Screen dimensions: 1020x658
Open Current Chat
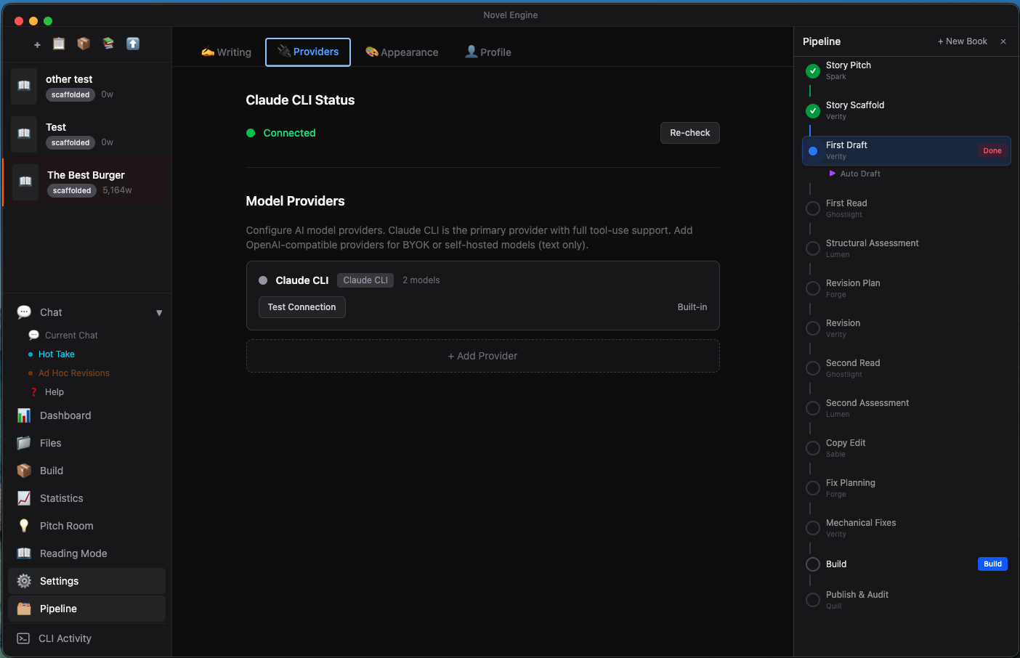71,336
